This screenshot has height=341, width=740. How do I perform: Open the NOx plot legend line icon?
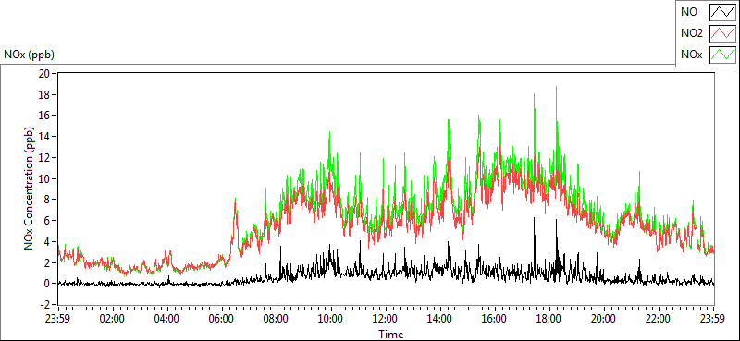click(x=722, y=55)
